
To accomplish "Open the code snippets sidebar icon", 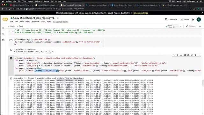I will click(3, 34).
